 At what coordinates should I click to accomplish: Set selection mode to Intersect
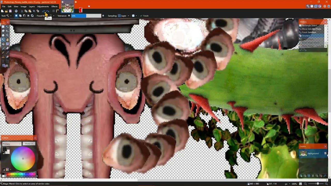(28, 16)
